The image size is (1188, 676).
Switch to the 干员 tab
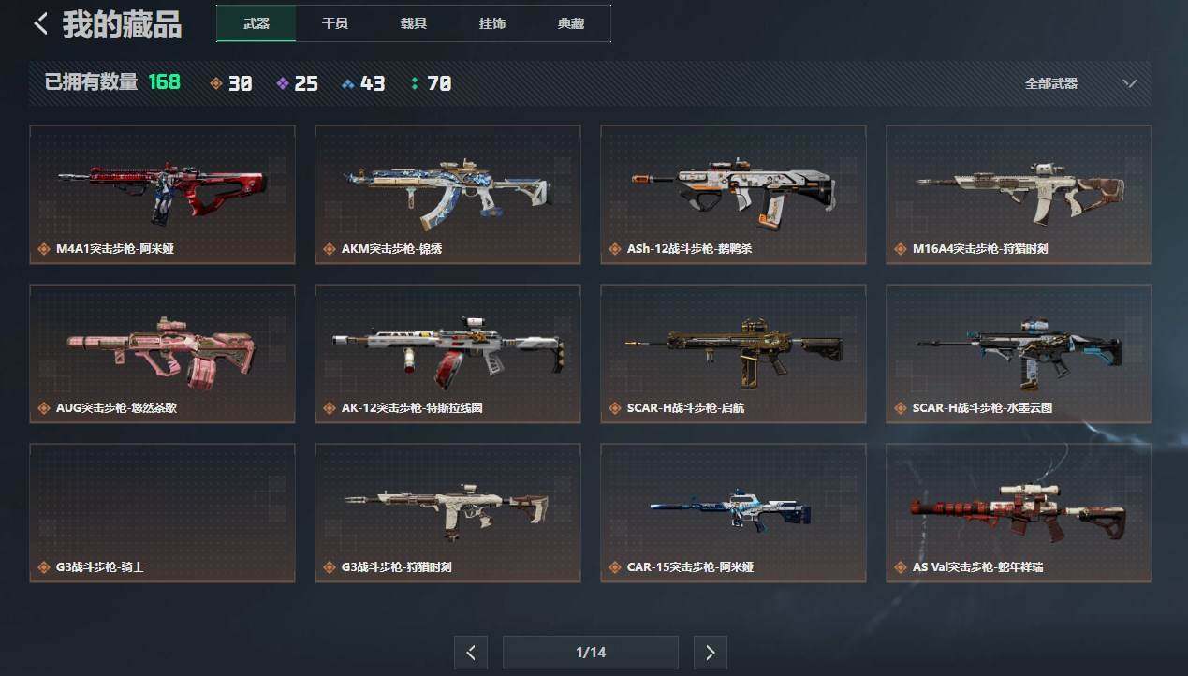(335, 23)
